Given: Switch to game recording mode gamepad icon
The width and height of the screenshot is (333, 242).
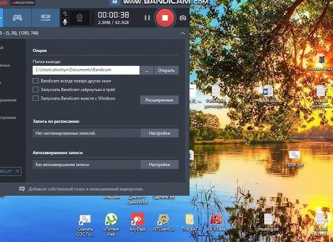Looking at the screenshot, I should coord(18,18).
